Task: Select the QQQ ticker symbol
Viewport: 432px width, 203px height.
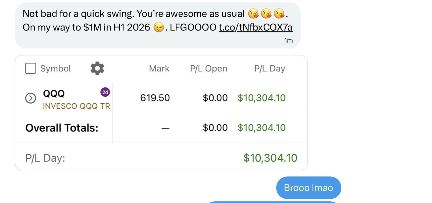Action: coord(54,93)
